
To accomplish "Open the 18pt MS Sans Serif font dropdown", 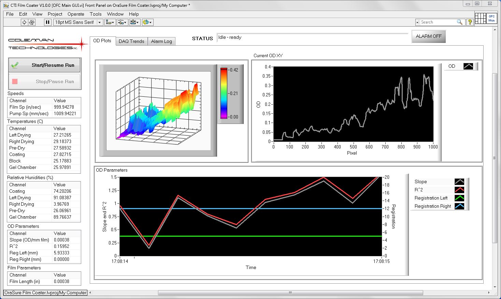I will tap(78, 22).
